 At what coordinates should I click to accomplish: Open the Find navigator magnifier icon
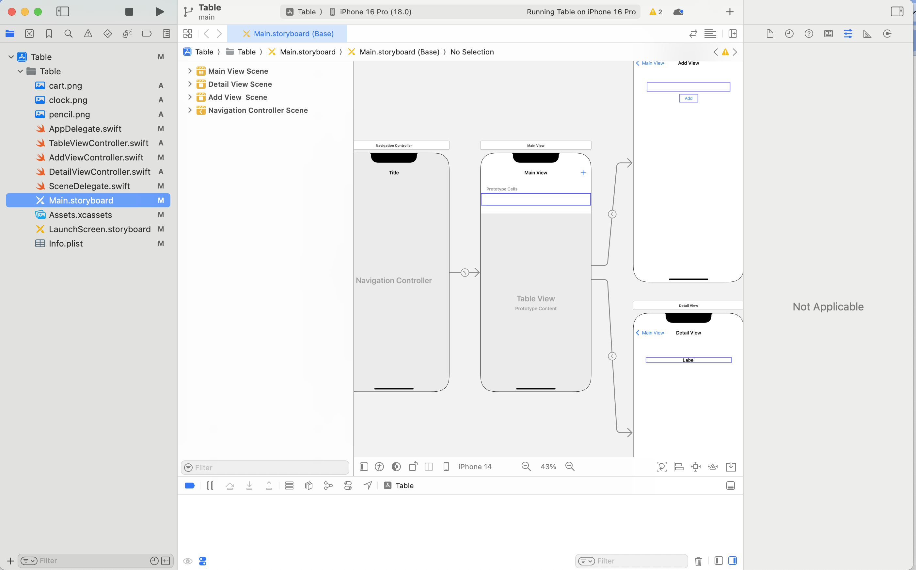point(68,34)
